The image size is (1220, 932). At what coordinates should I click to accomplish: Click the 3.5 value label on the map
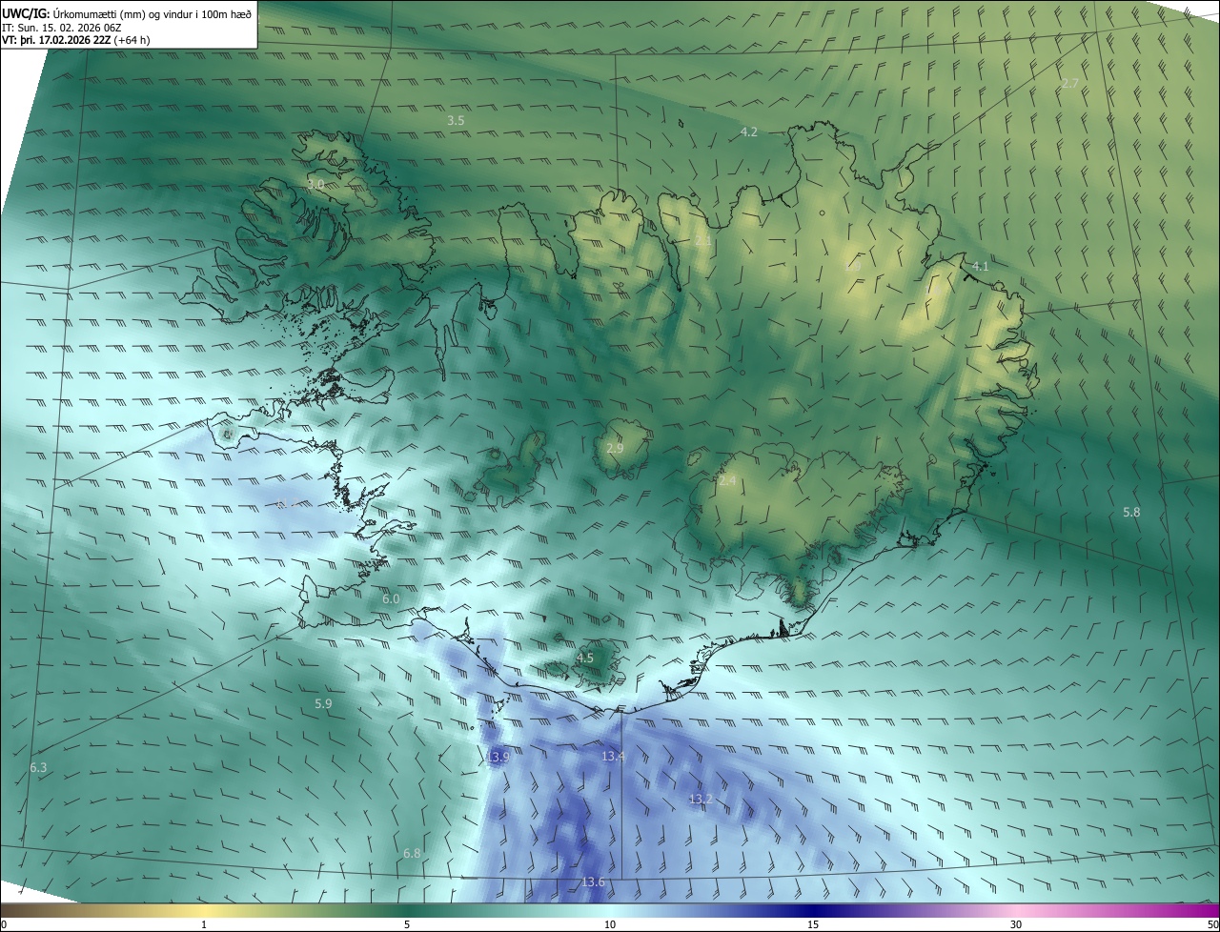456,121
